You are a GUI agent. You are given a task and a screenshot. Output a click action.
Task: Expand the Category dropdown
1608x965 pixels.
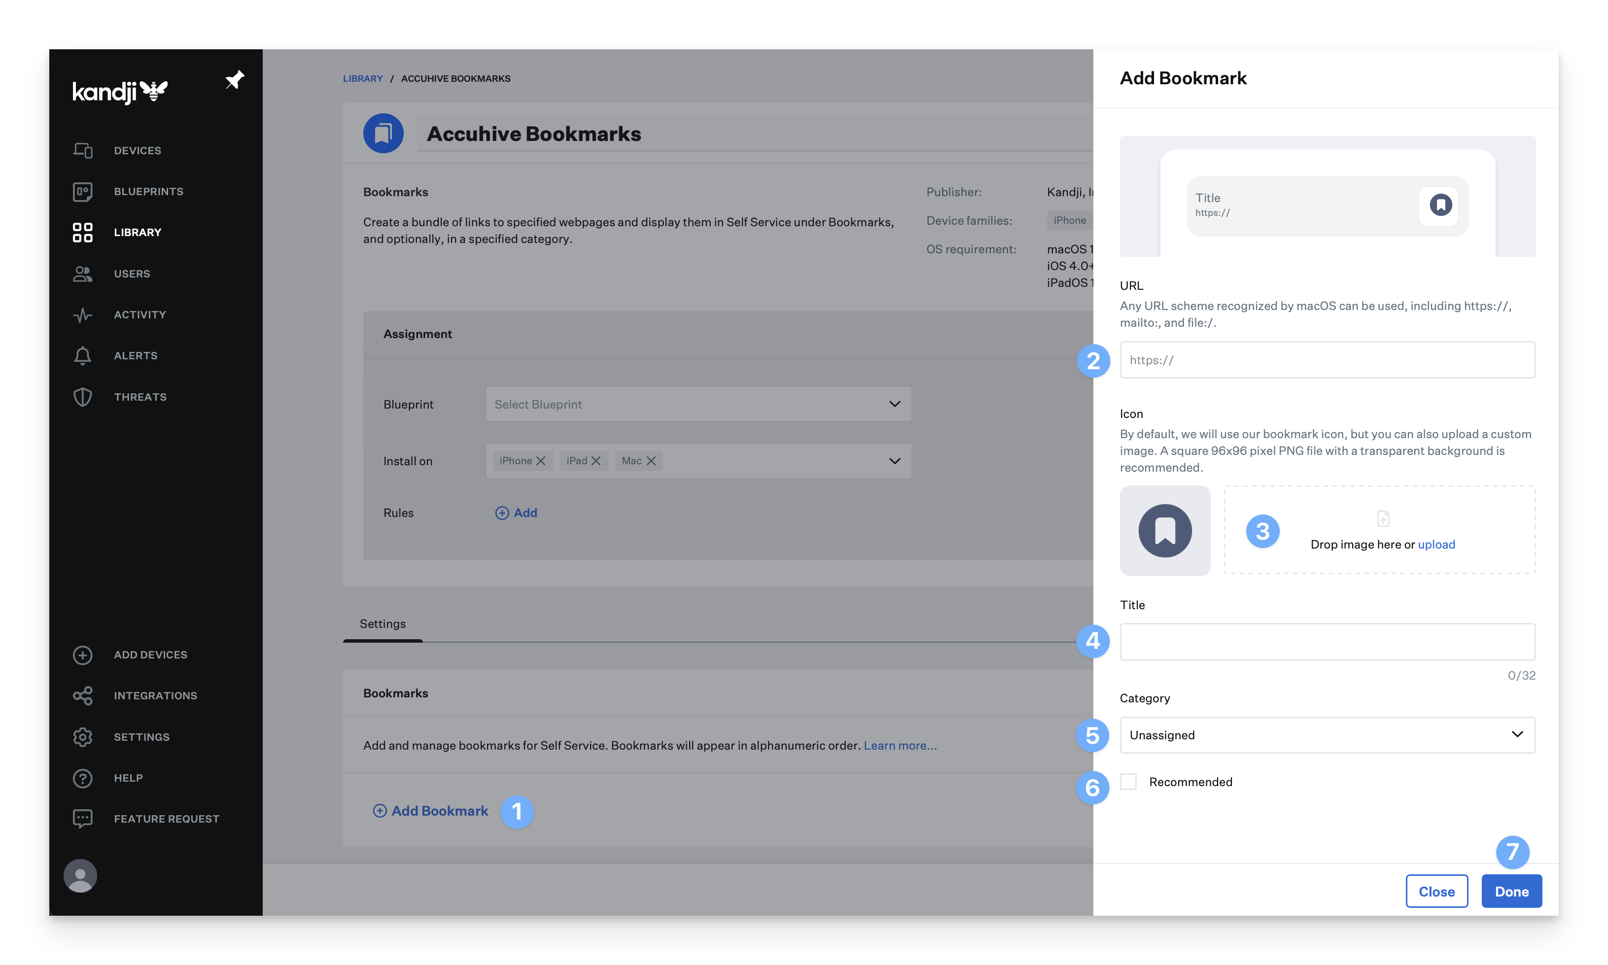point(1327,734)
